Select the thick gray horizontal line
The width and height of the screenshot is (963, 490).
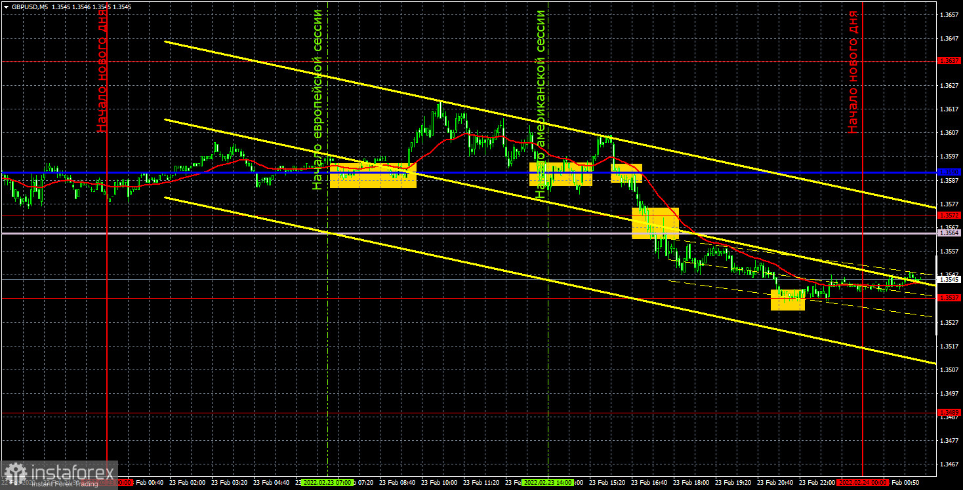pyautogui.click(x=468, y=233)
